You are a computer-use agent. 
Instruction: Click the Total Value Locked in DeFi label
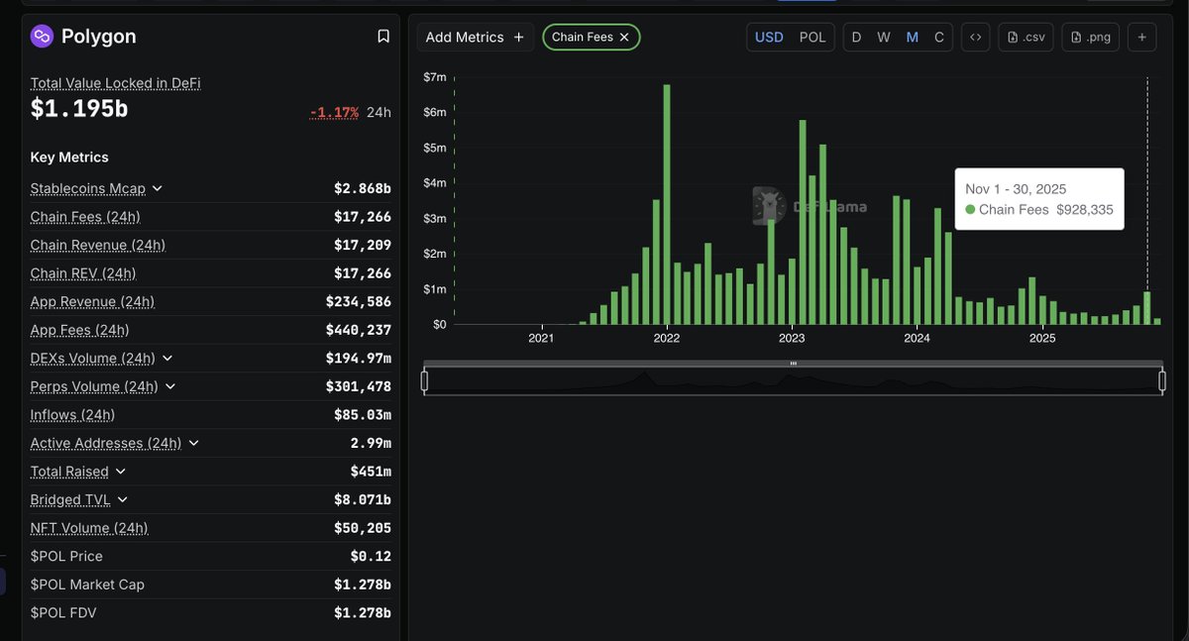(115, 83)
